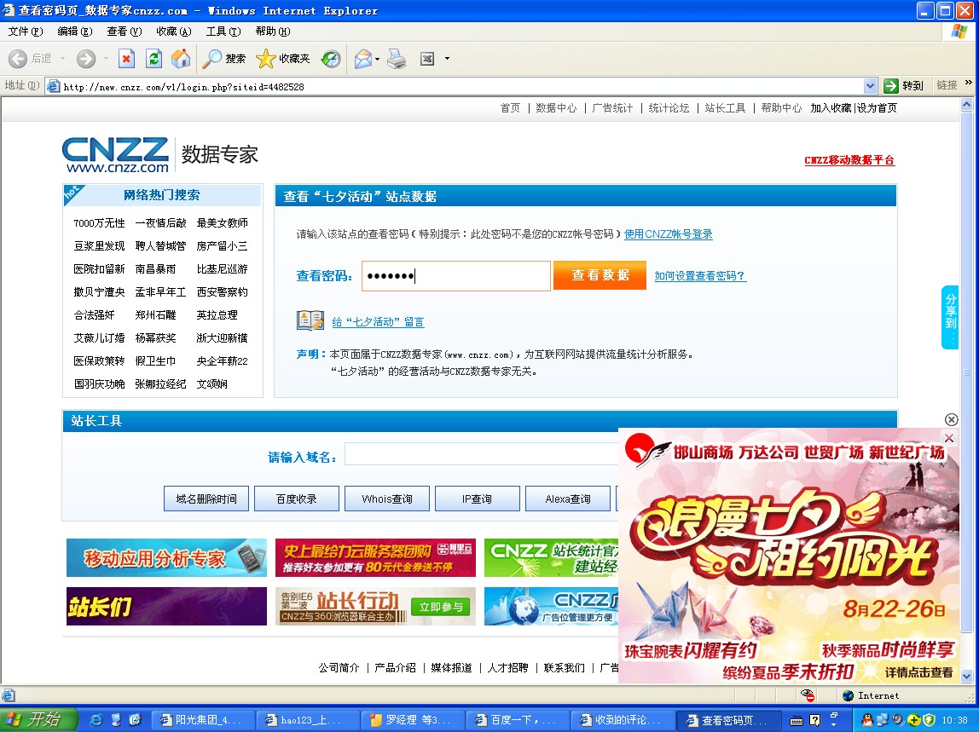Open the 移动应用分析专家 banner
The width and height of the screenshot is (979, 732).
tap(166, 557)
